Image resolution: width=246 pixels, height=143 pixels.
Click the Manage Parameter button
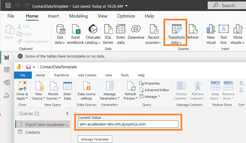coord(95,139)
